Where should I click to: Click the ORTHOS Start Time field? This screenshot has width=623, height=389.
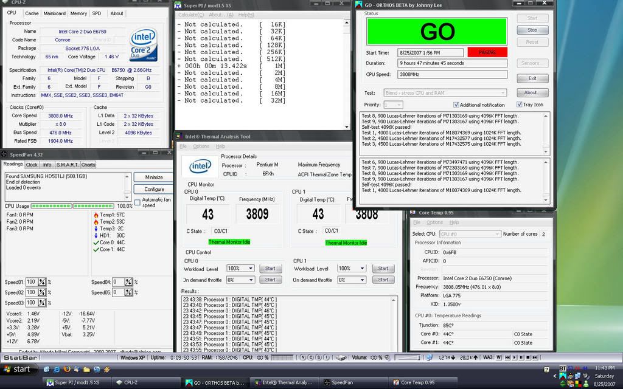click(x=430, y=53)
